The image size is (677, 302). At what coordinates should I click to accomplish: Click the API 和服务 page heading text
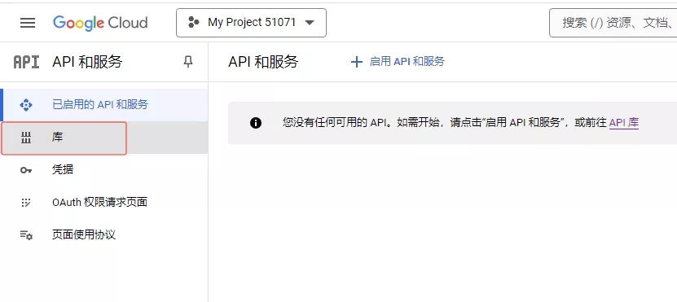click(263, 62)
